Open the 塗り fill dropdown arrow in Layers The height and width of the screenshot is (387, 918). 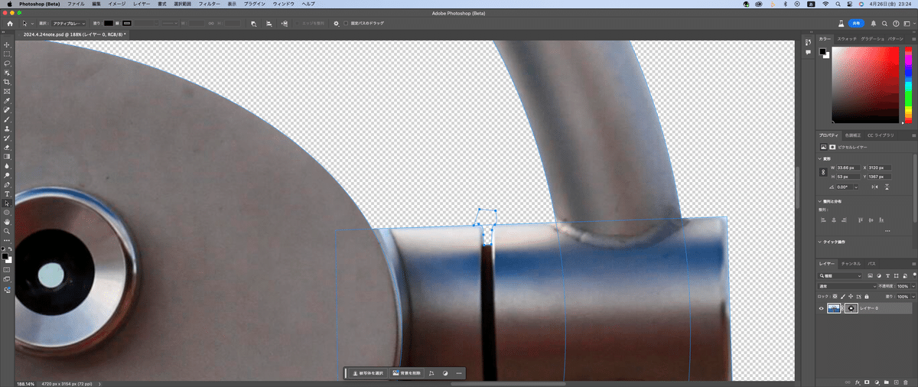coord(913,297)
